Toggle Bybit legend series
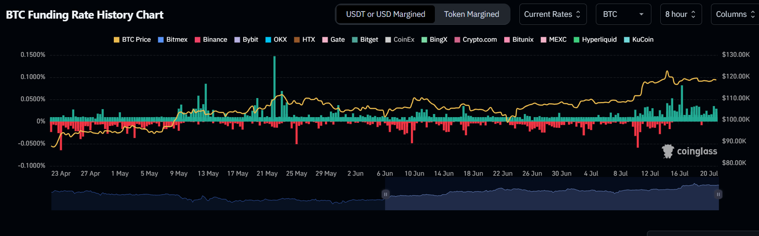759x236 pixels. (246, 39)
